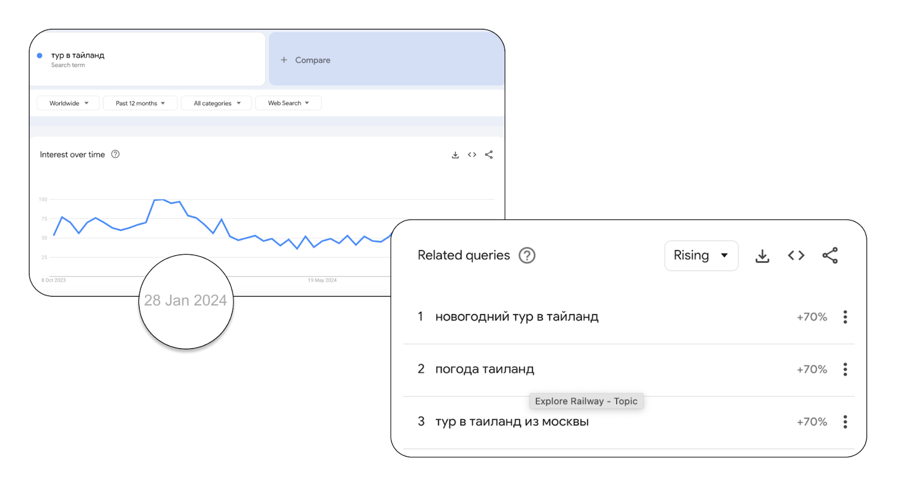The width and height of the screenshot is (908, 486).
Task: Open embed code for Interest over time
Action: pyautogui.click(x=472, y=155)
